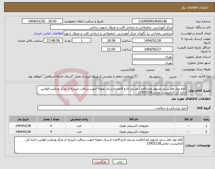Click row 2 item name ملزومات اکسیمتر مغزی

[134, 132]
